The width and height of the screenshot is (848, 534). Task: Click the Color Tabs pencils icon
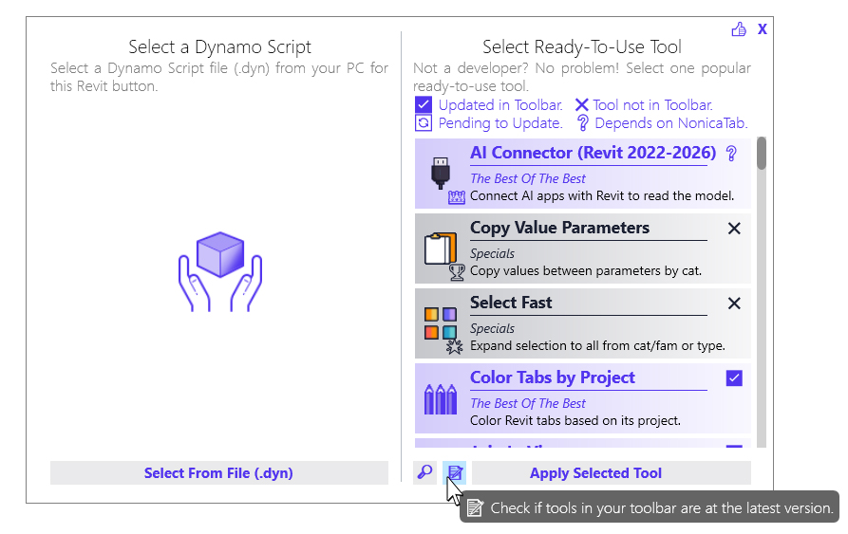point(441,399)
